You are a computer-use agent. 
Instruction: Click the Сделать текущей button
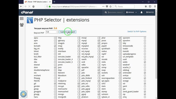(x=67, y=32)
